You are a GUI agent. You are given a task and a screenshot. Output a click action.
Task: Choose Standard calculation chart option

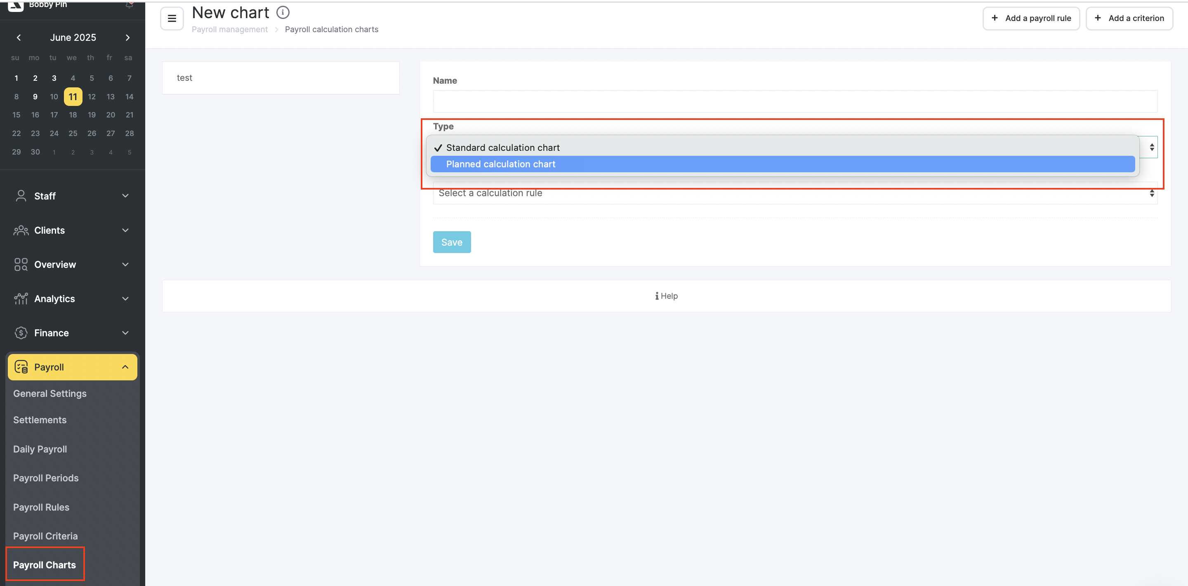[783, 148]
